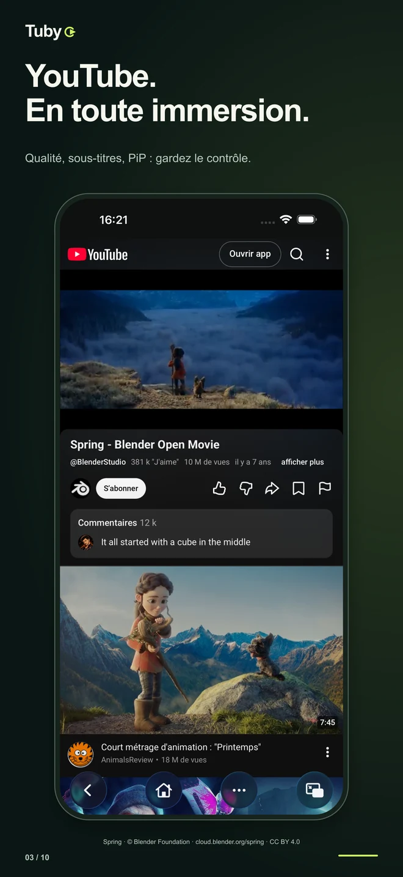Tap the battery status icon

pos(307,220)
